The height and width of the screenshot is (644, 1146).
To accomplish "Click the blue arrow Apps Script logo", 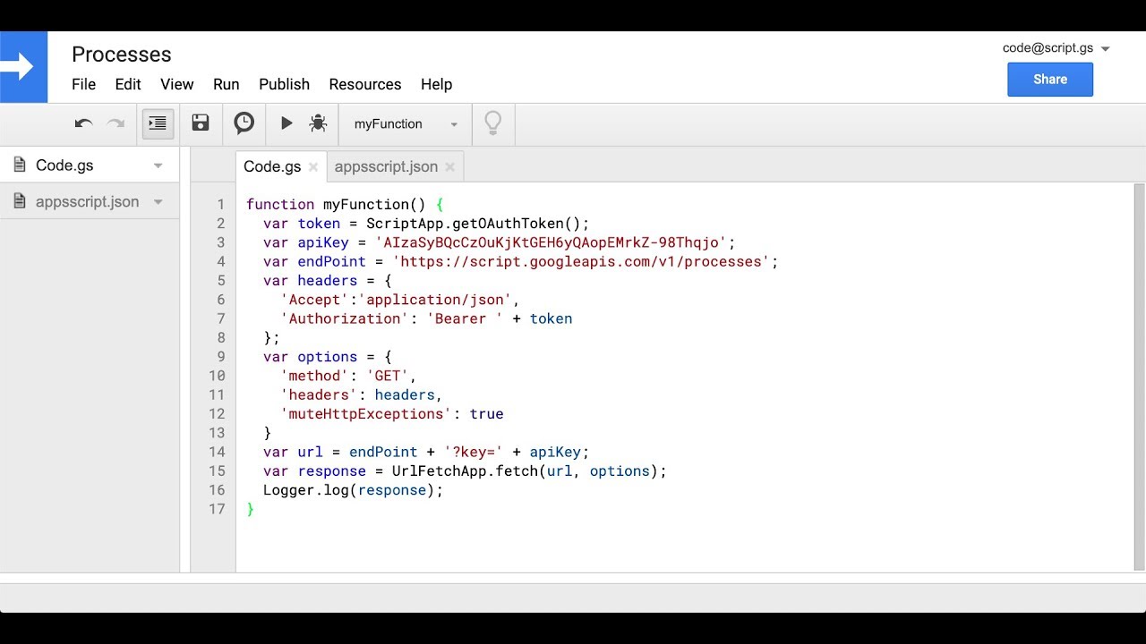I will [x=23, y=67].
